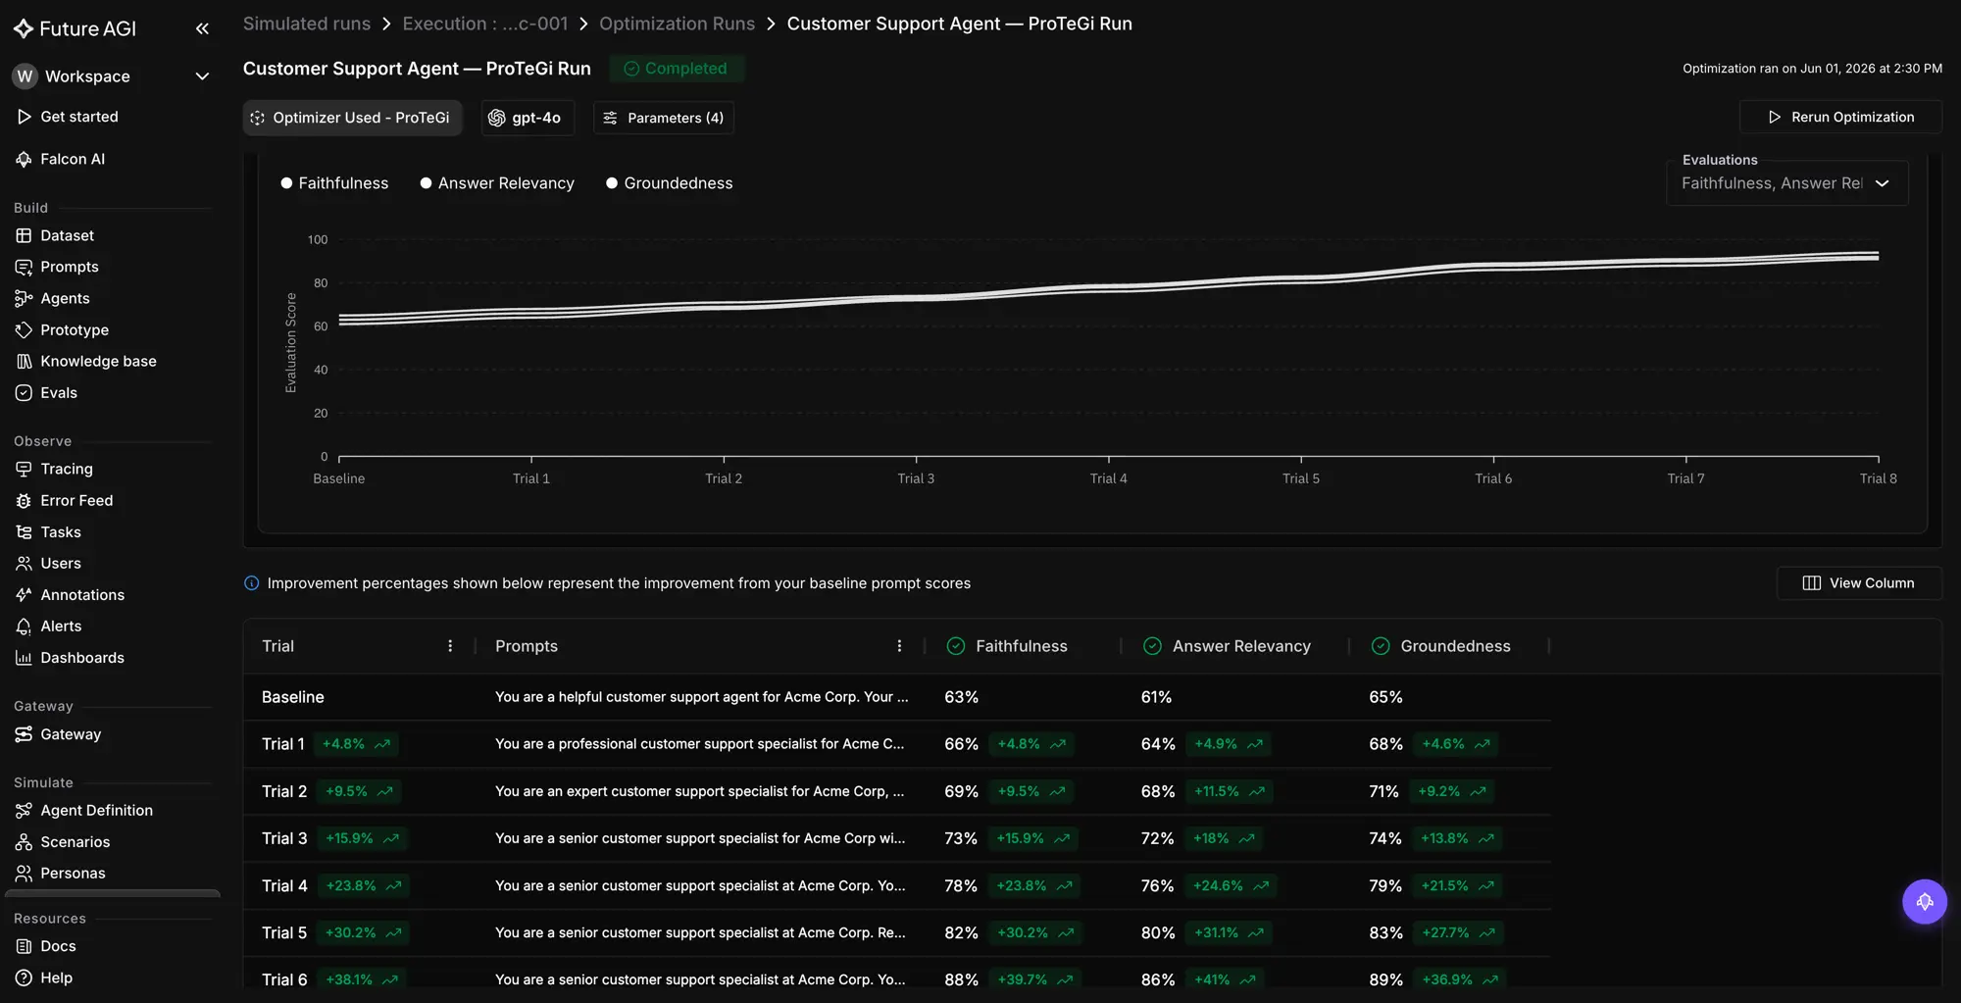Click the Knowledge base icon

[x=24, y=362]
